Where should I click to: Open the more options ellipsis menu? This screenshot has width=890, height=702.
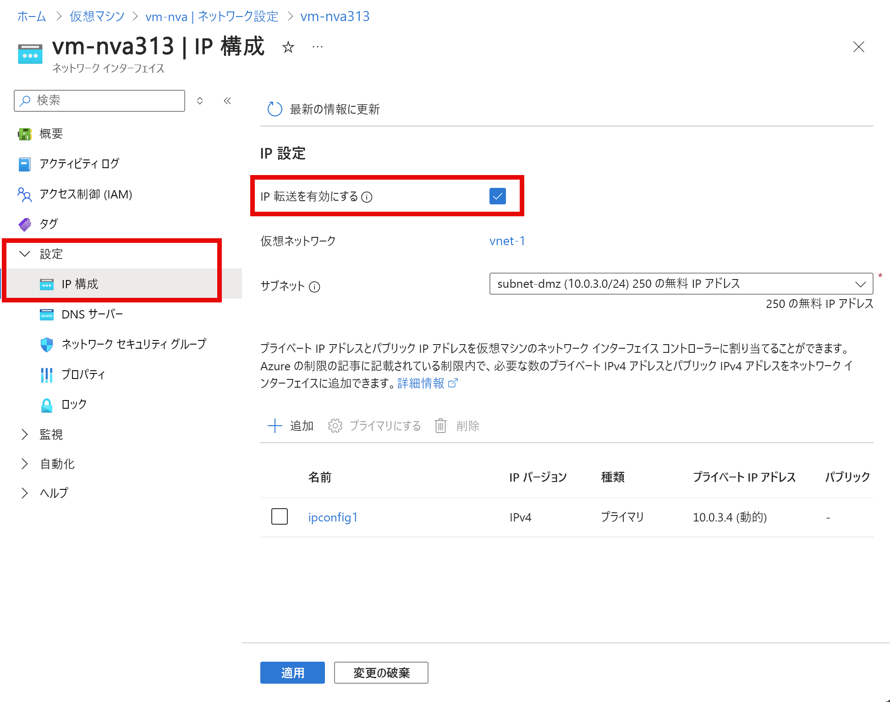pos(317,47)
